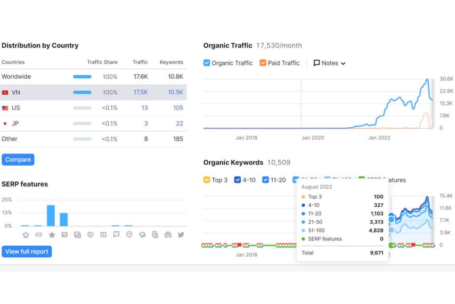Viewport: 455px width, 304px height.
Task: Select the star reviews SERP feature icon
Action: pyautogui.click(x=52, y=235)
